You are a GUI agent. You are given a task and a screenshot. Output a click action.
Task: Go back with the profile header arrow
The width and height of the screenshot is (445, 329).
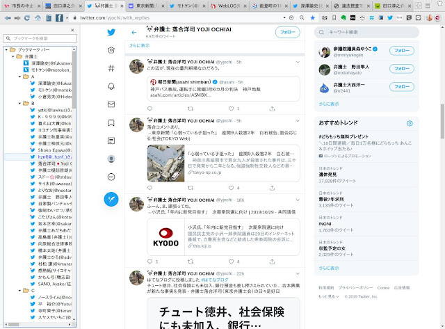(x=134, y=33)
